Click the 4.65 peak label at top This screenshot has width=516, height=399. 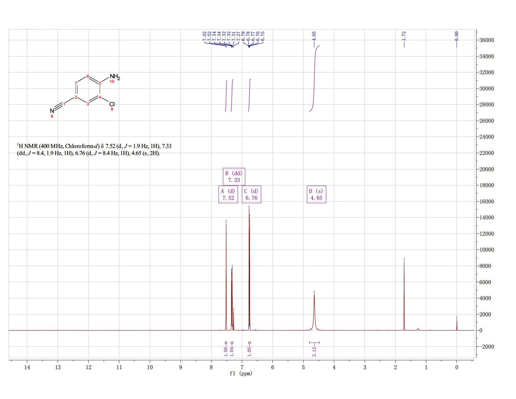click(314, 36)
